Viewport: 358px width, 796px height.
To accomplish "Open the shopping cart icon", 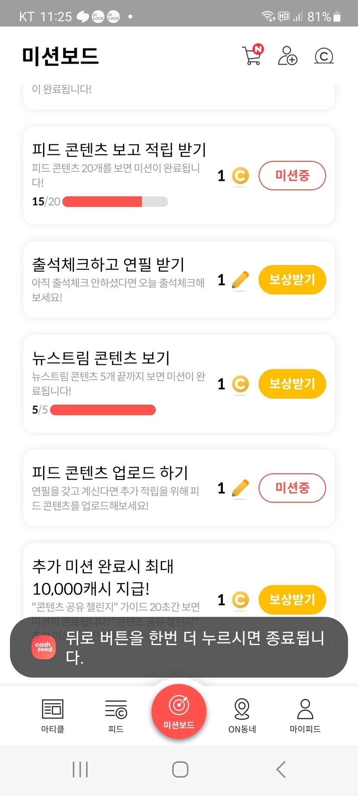I will (252, 56).
